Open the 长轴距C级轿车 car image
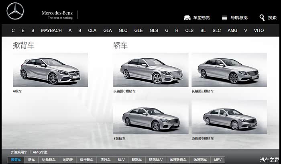281x164 pixels. pyautogui.click(x=151, y=70)
